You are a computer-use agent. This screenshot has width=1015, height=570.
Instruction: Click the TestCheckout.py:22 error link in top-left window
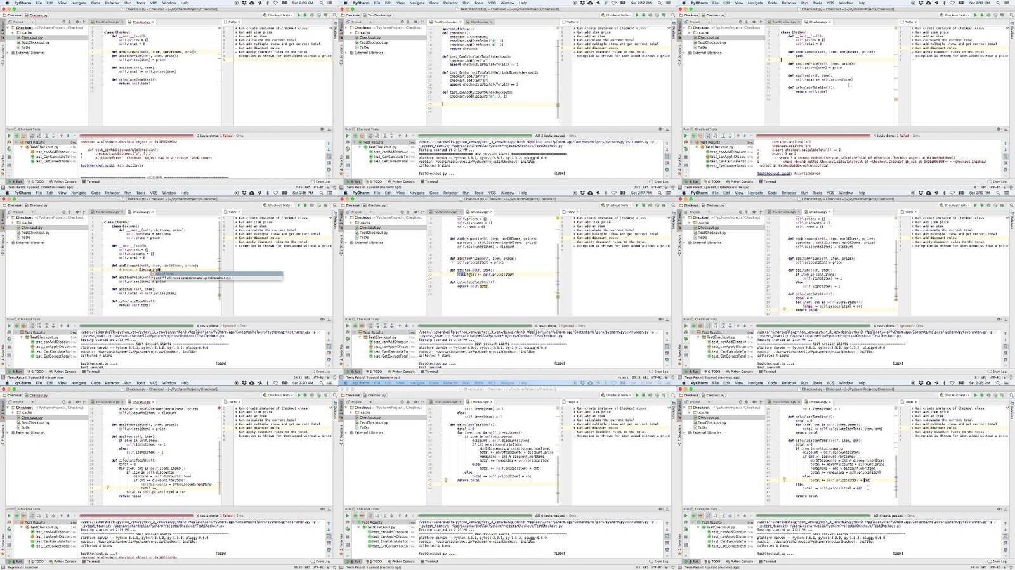(95, 165)
